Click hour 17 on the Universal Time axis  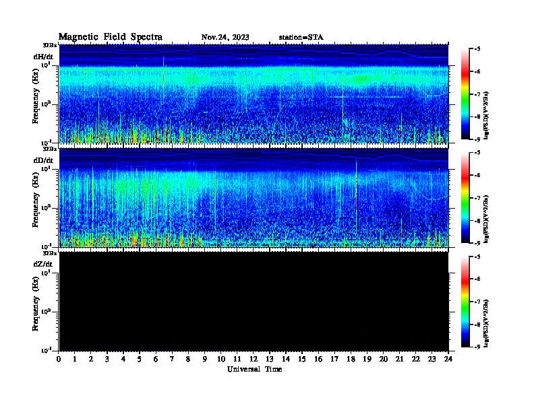pyautogui.click(x=334, y=359)
